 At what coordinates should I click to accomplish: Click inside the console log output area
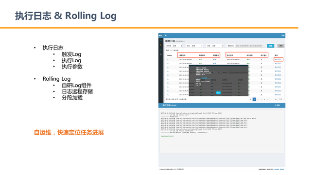point(222,131)
